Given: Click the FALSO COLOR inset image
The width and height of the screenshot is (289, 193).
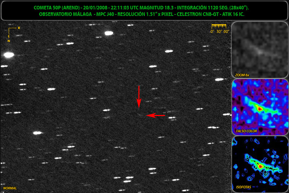Looking at the screenshot, I should tap(260, 107).
